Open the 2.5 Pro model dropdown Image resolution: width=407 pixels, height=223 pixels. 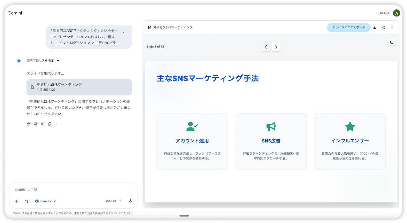point(114,201)
